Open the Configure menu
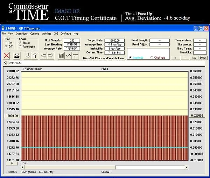The height and width of the screenshot is (178, 210). pyautogui.click(x=66, y=34)
